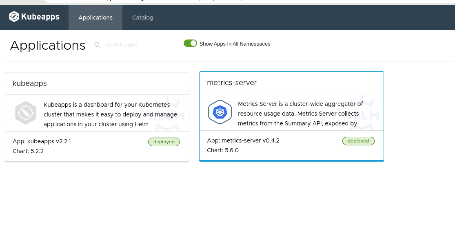This screenshot has width=455, height=228.
Task: Click the Kubeapps logo icon
Action: [14, 17]
